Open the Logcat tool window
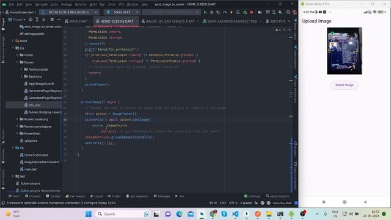 97,196
